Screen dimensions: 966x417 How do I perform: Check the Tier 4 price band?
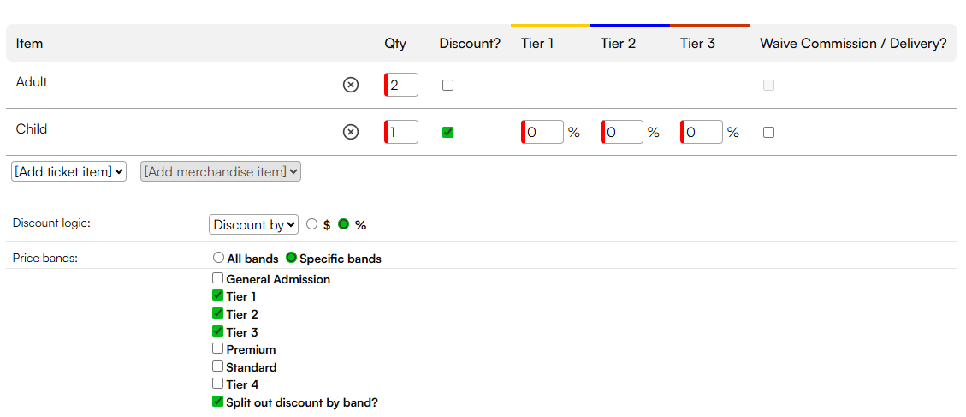coord(217,384)
